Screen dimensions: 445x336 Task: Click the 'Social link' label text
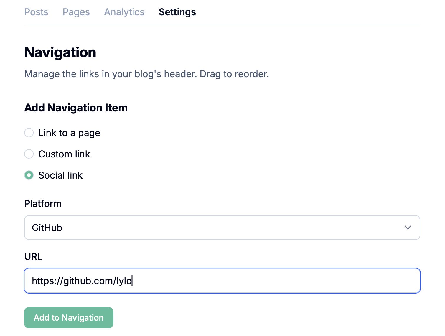coord(60,175)
